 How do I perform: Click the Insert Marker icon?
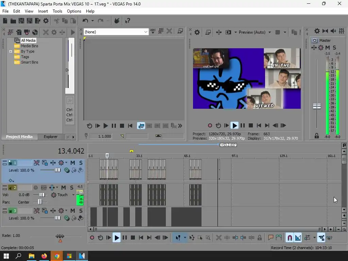click(271, 238)
